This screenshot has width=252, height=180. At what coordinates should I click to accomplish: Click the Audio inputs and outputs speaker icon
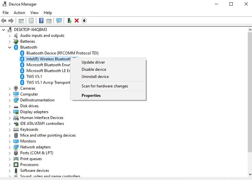pyautogui.click(x=16, y=36)
